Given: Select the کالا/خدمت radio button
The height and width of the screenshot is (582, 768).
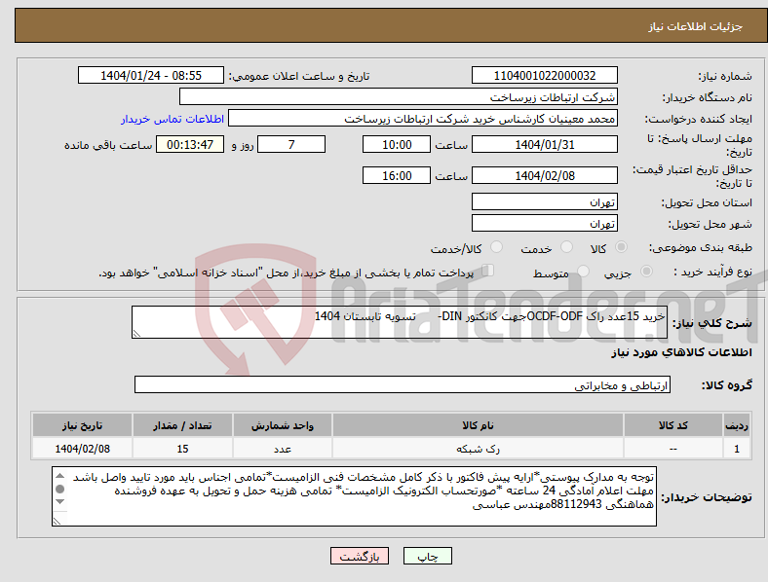Looking at the screenshot, I should [496, 247].
